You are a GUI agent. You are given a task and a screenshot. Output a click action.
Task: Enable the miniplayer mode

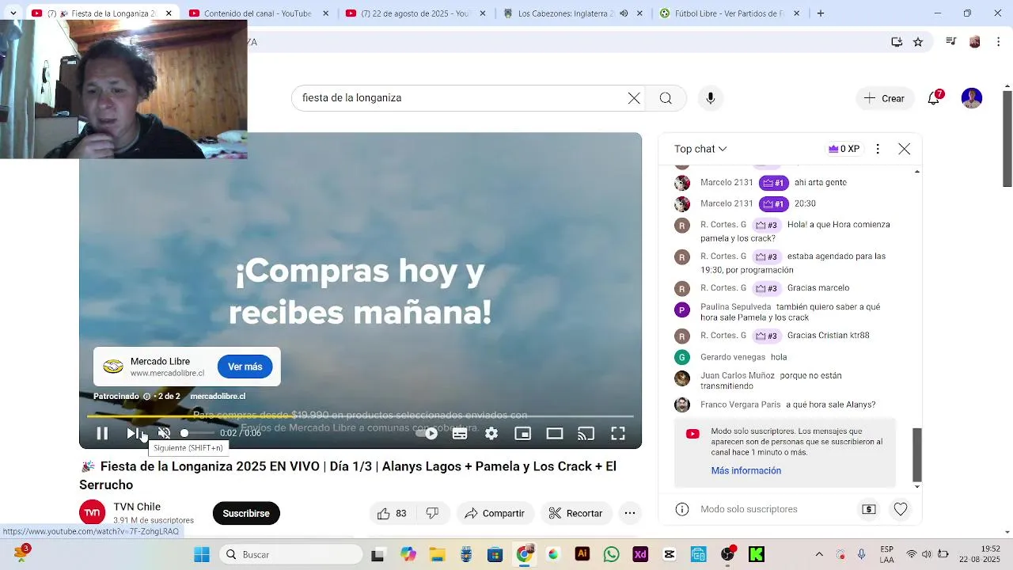522,433
